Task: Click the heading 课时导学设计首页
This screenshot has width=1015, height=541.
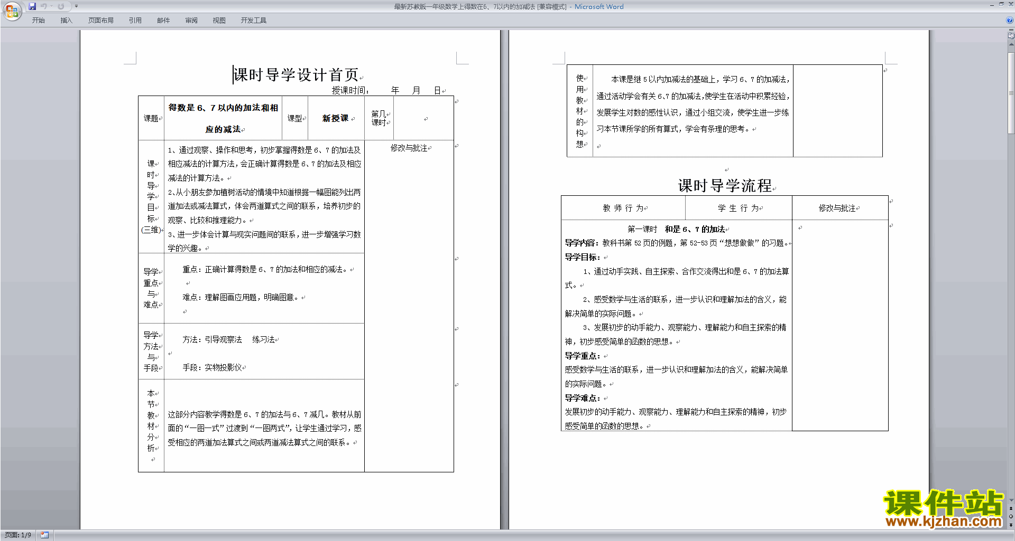Action: point(296,75)
